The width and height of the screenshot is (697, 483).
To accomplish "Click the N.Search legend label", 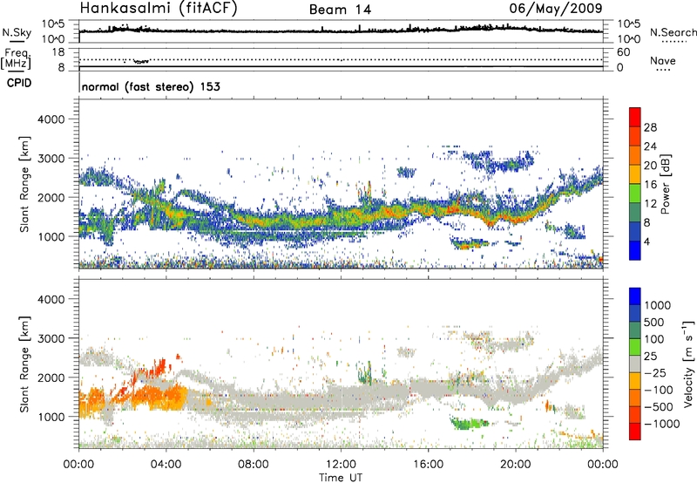I will (673, 32).
